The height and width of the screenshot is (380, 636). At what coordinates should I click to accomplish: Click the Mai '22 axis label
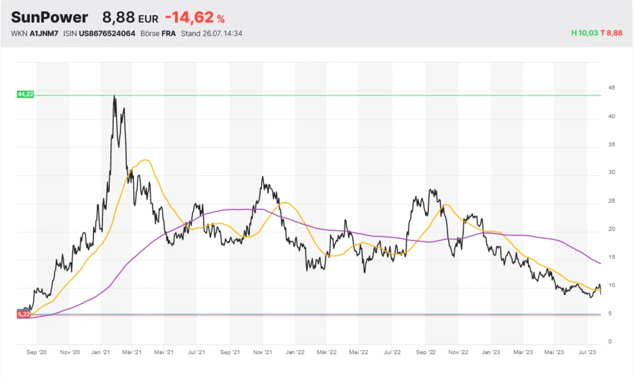[360, 351]
